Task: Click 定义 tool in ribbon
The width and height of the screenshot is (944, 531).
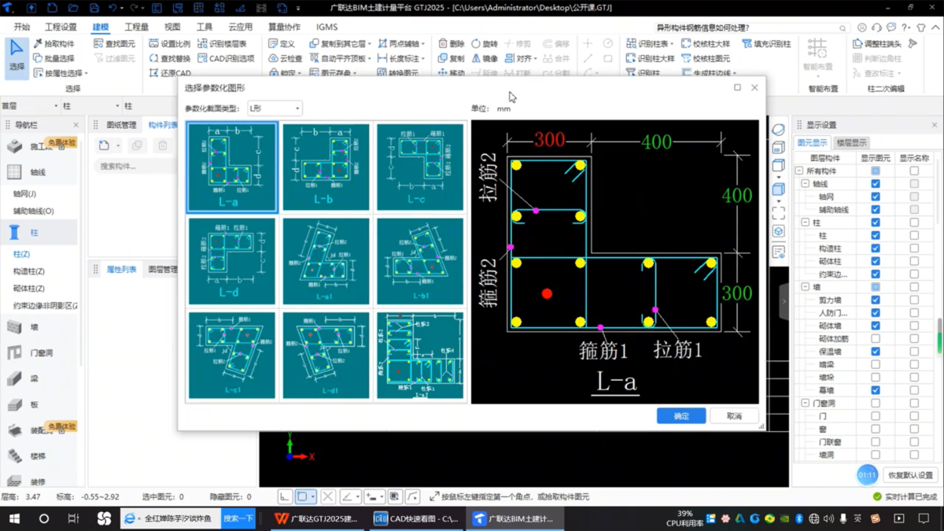Action: coord(281,44)
